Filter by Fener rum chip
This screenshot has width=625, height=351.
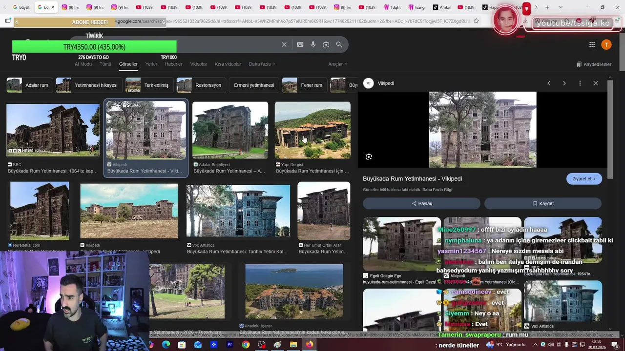[304, 85]
